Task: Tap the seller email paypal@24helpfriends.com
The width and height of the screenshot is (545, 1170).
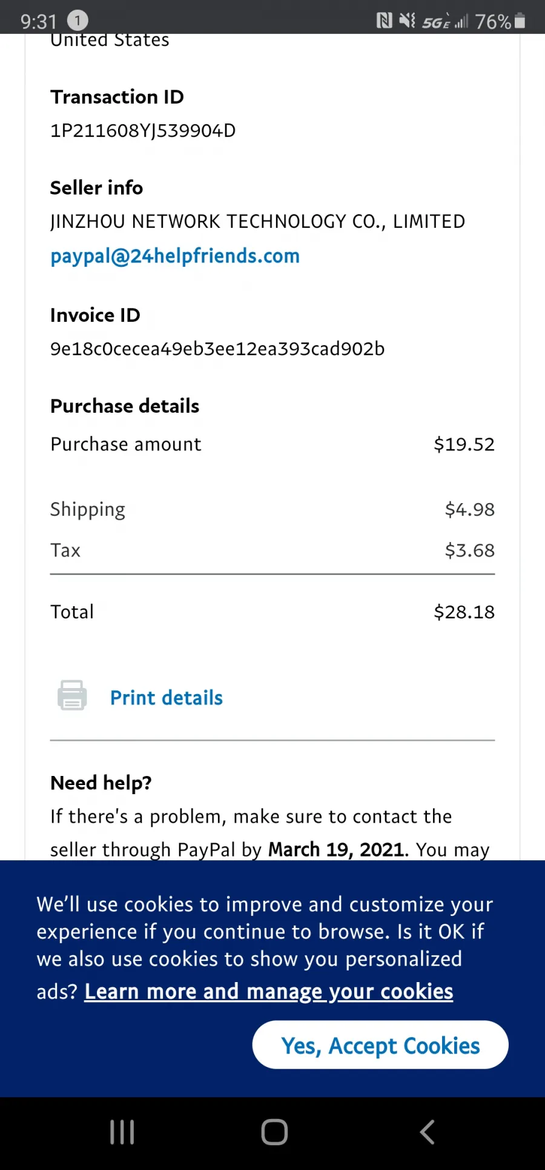Action: point(175,256)
